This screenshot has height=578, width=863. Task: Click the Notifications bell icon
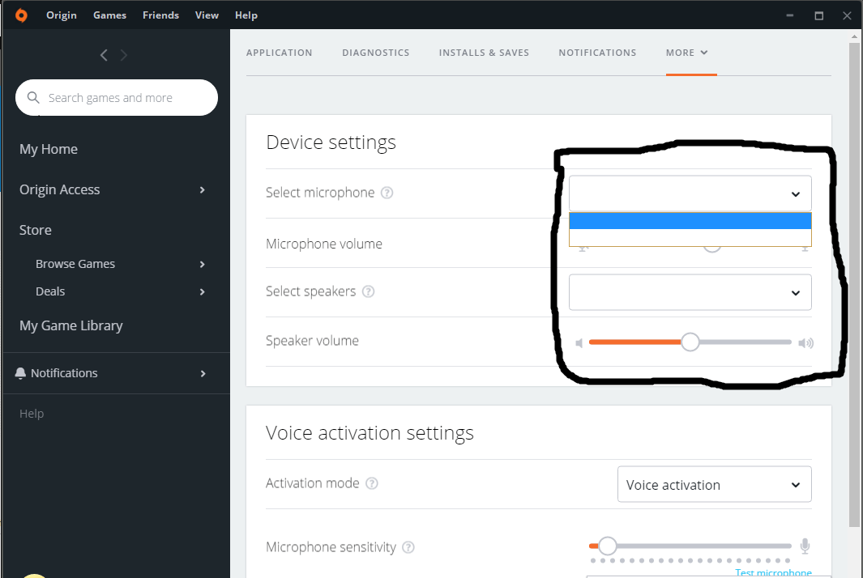point(20,373)
